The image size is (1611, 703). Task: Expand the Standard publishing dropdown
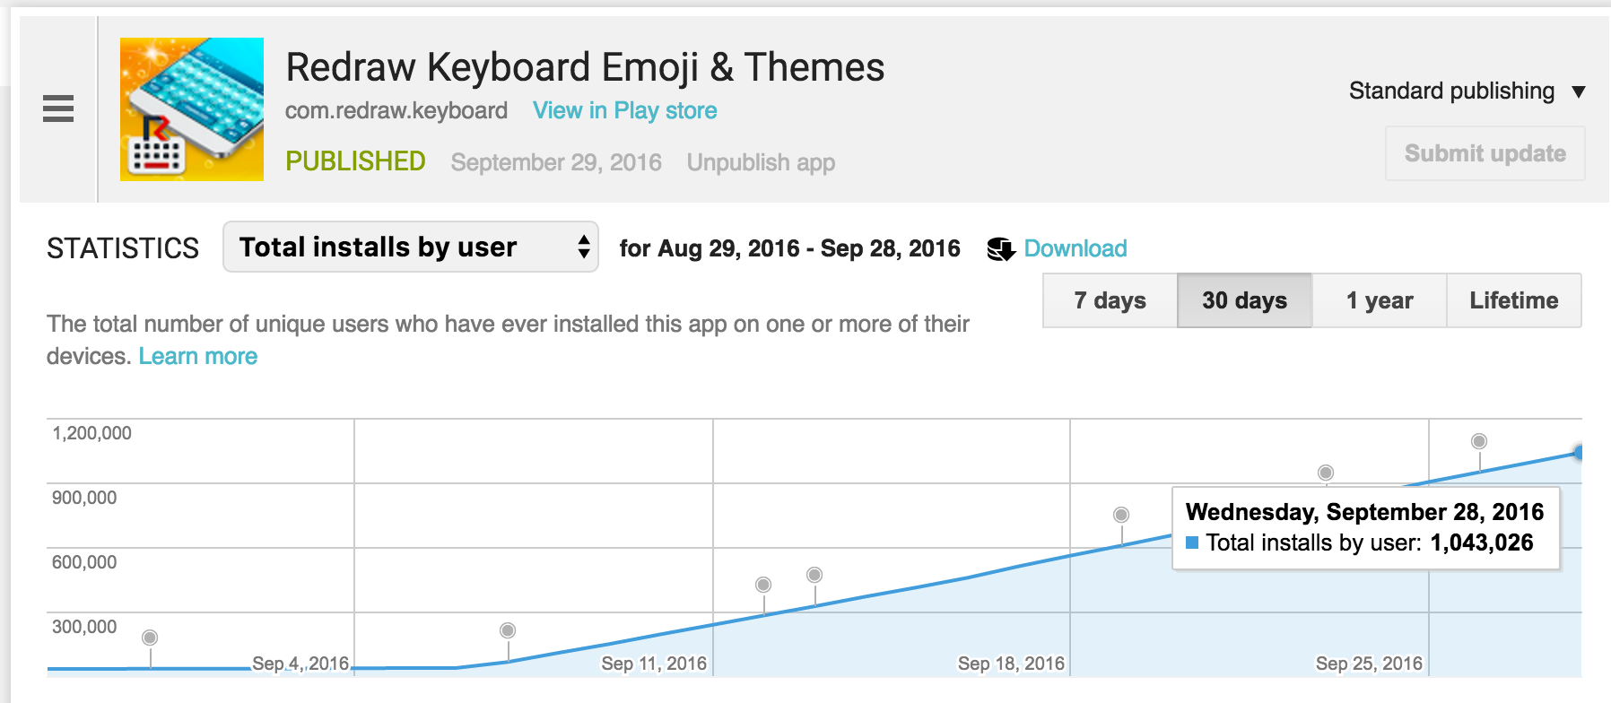pos(1467,91)
